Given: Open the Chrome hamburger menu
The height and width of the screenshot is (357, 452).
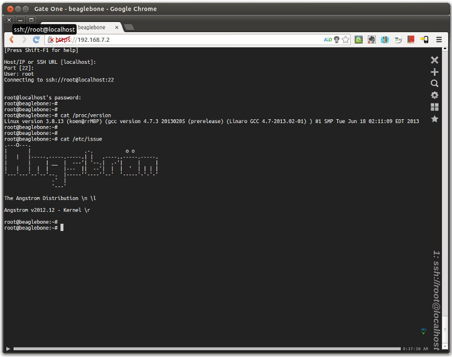Looking at the screenshot, I should [439, 40].
